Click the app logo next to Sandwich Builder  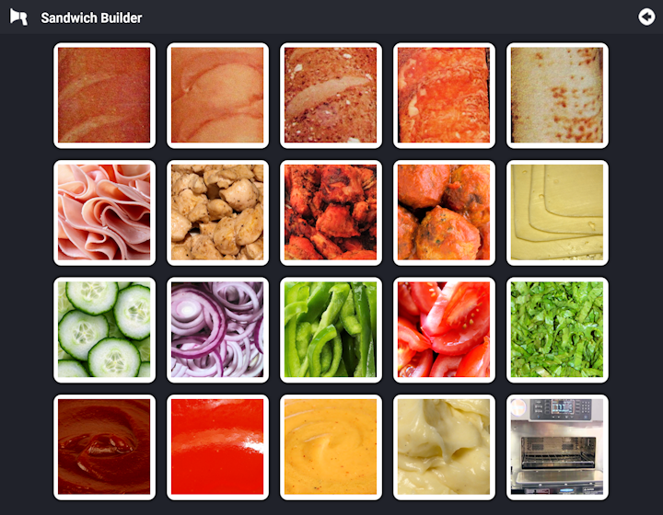pyautogui.click(x=18, y=17)
